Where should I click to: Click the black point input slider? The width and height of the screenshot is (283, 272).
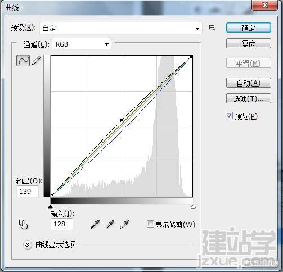(x=50, y=207)
